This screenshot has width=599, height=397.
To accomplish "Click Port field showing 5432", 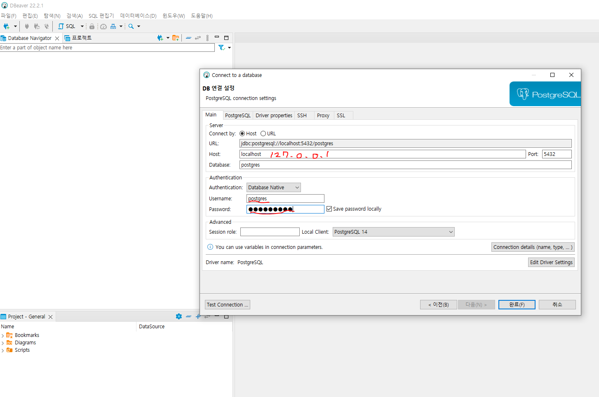I will tap(557, 154).
